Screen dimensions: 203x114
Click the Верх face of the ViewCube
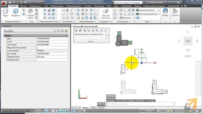point(188,41)
